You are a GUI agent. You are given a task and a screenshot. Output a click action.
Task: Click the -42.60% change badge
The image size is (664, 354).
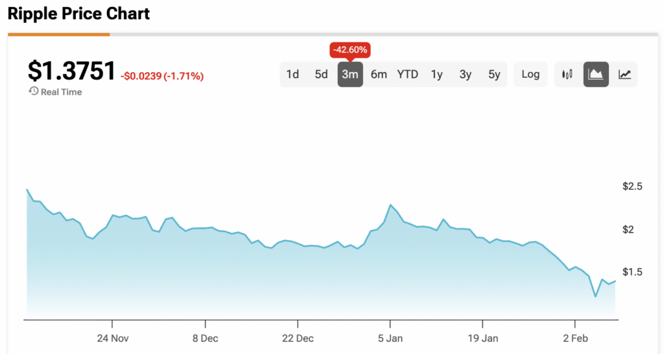coord(350,50)
